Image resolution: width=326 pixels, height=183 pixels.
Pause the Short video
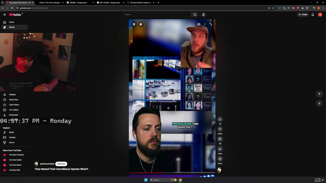pos(134,24)
